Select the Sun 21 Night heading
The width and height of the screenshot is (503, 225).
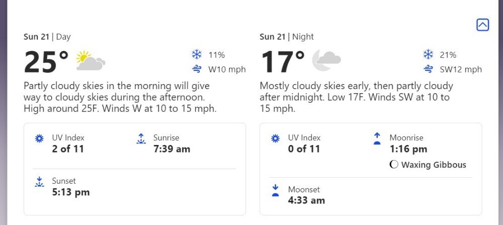(x=287, y=37)
